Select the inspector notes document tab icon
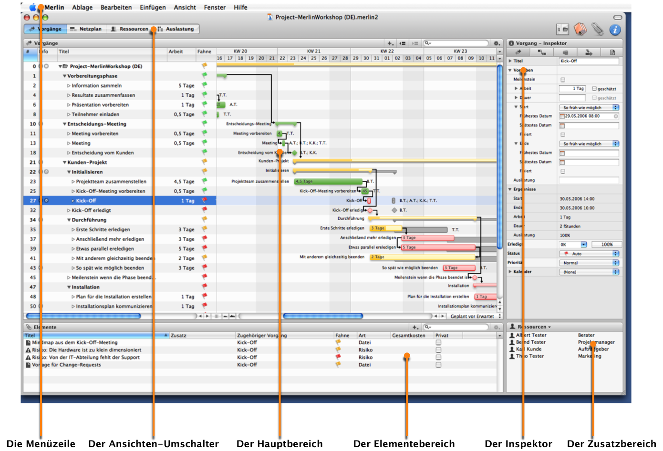 (612, 52)
